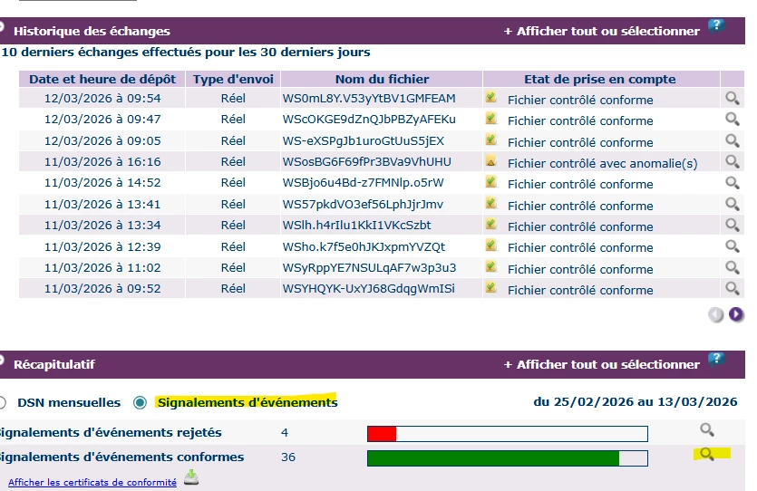Click Date et heure de dépôt column header

(102, 79)
